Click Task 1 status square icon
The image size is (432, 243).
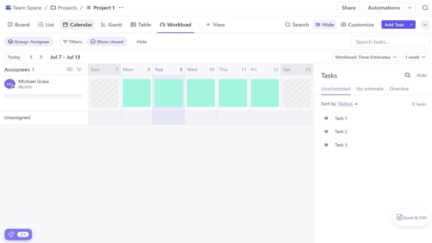[x=326, y=118]
